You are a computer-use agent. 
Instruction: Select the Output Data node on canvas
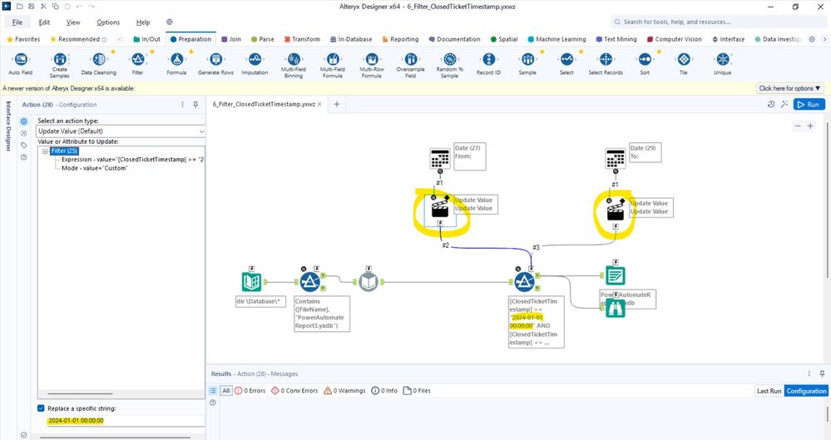click(x=616, y=275)
